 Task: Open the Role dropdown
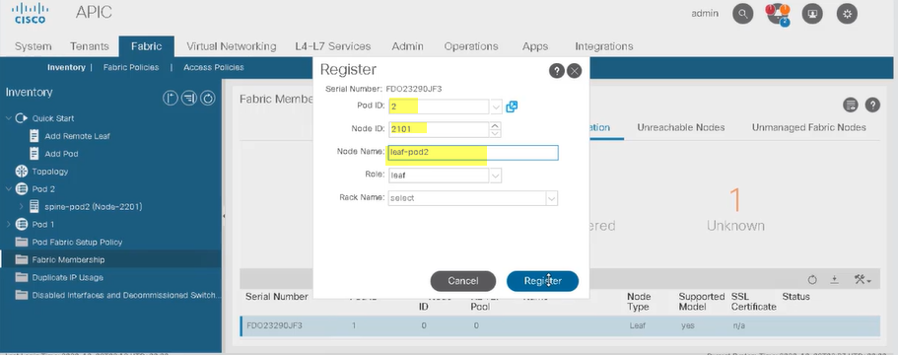(496, 176)
